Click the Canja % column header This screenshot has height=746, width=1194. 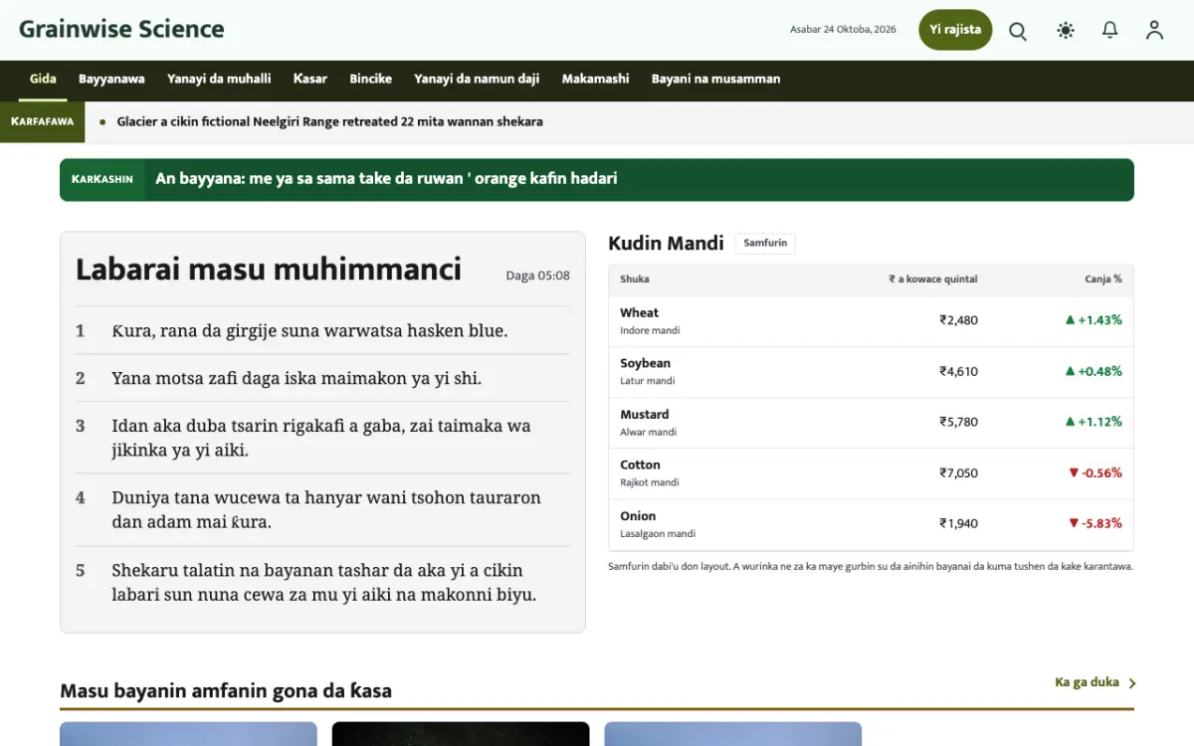[x=1103, y=280]
